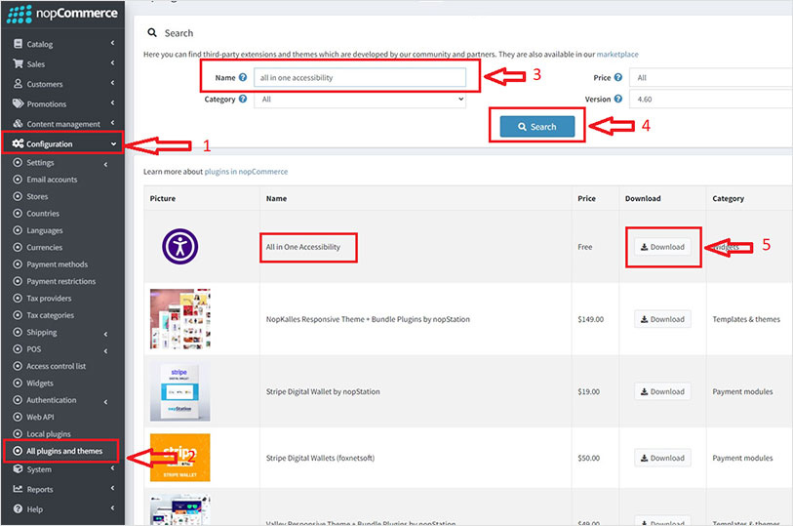Image resolution: width=793 pixels, height=526 pixels.
Task: Open Stores page
Action: click(x=37, y=196)
